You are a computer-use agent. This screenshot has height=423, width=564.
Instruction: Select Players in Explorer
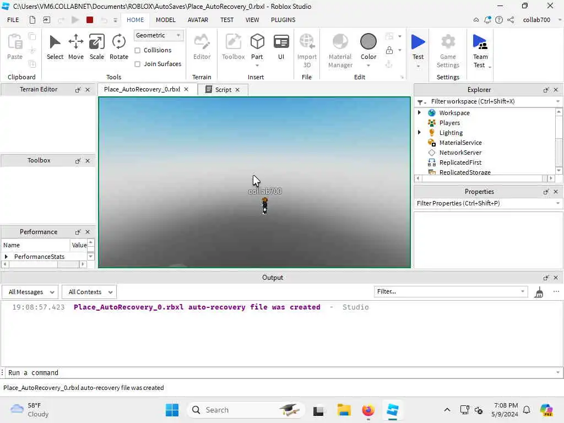449,123
